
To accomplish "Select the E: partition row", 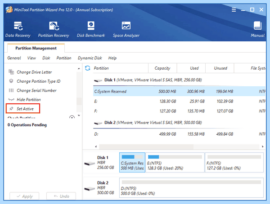I will point(179,101).
